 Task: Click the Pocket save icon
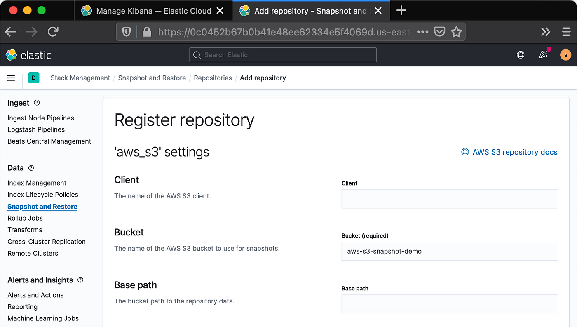440,32
